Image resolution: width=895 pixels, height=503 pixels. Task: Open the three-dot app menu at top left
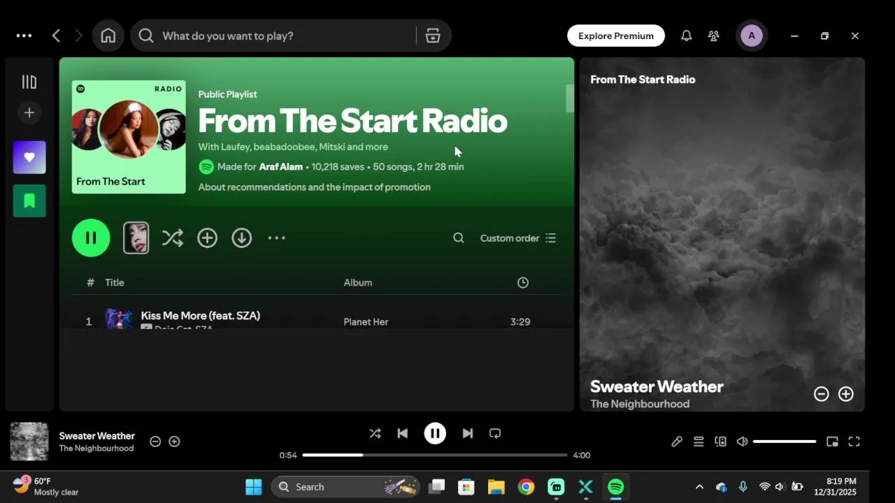(x=24, y=36)
